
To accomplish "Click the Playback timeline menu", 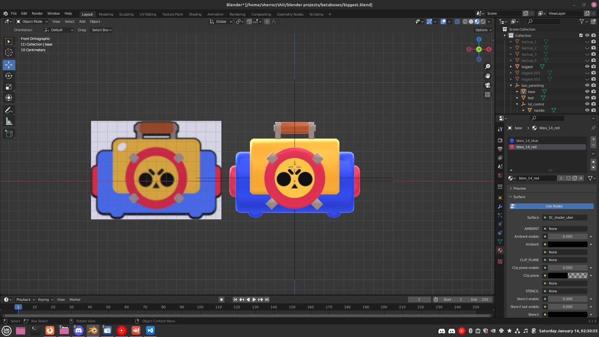I will coord(24,300).
